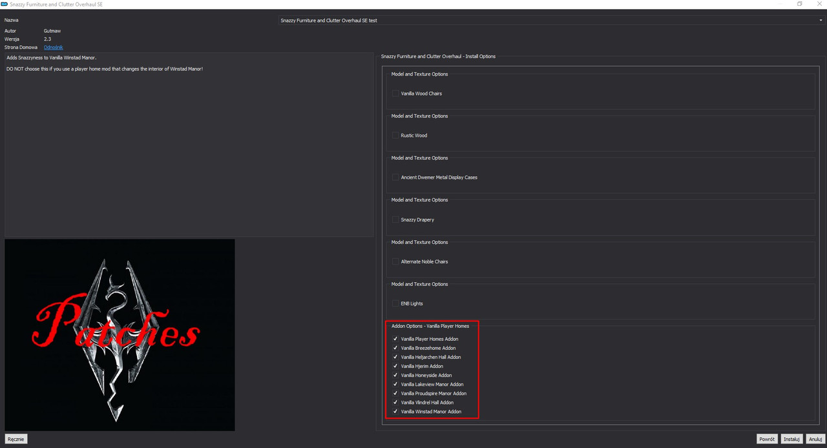Screen dimensions: 827x448
Task: Uncheck Vanilla Breezehome Addon
Action: 395,348
